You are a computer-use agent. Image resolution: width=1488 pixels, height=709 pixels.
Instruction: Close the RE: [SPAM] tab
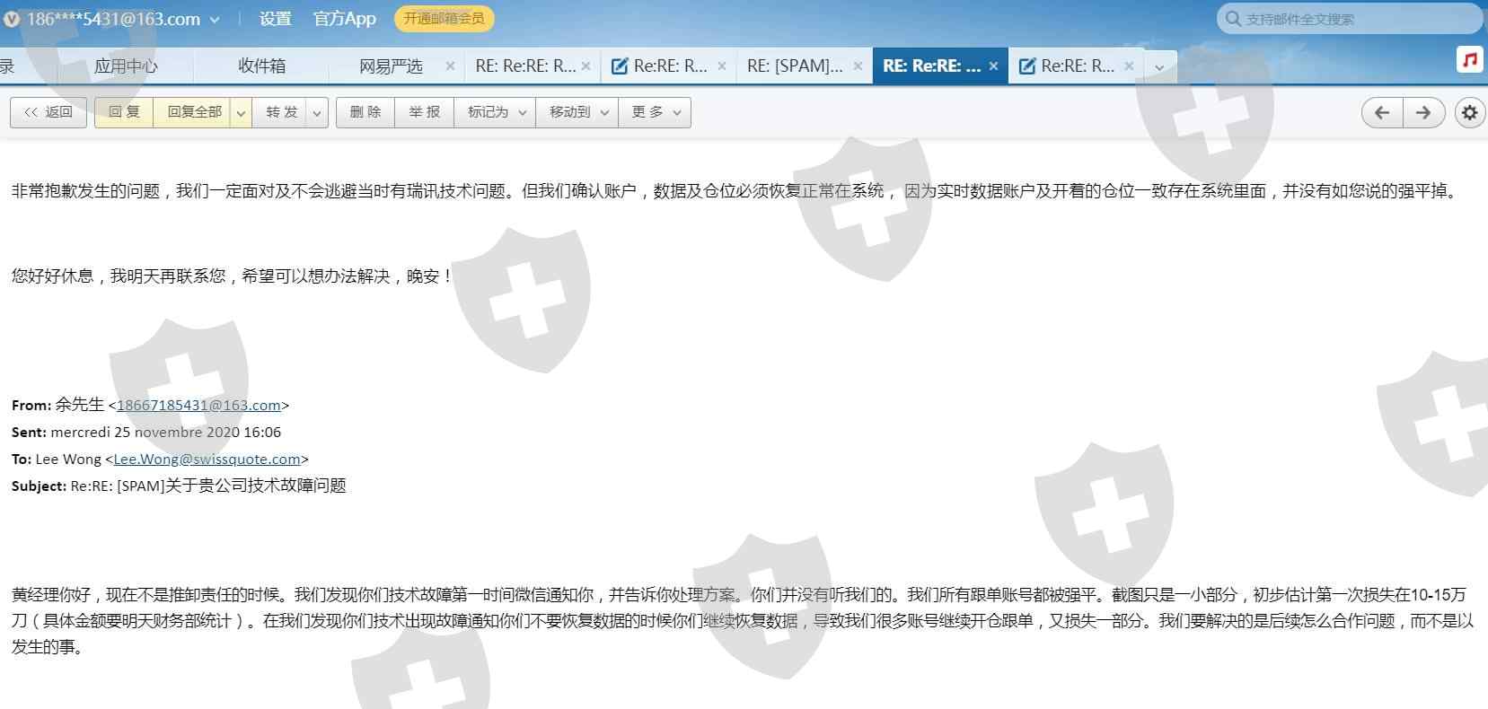click(858, 66)
